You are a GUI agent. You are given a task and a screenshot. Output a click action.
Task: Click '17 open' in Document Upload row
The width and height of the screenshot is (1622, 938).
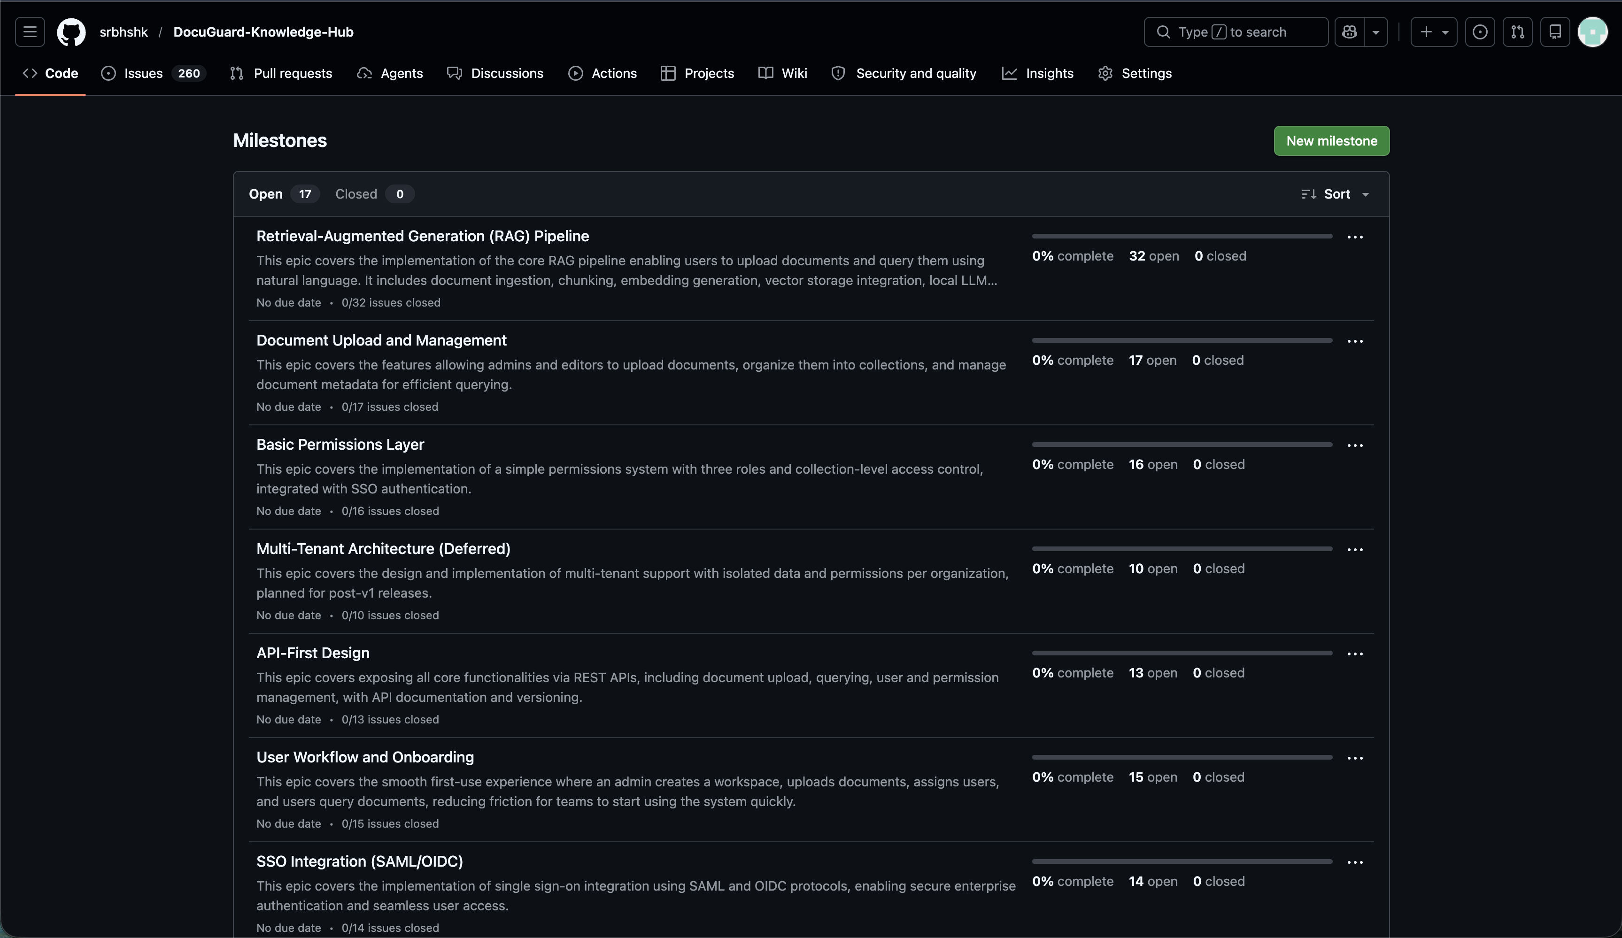click(1152, 360)
